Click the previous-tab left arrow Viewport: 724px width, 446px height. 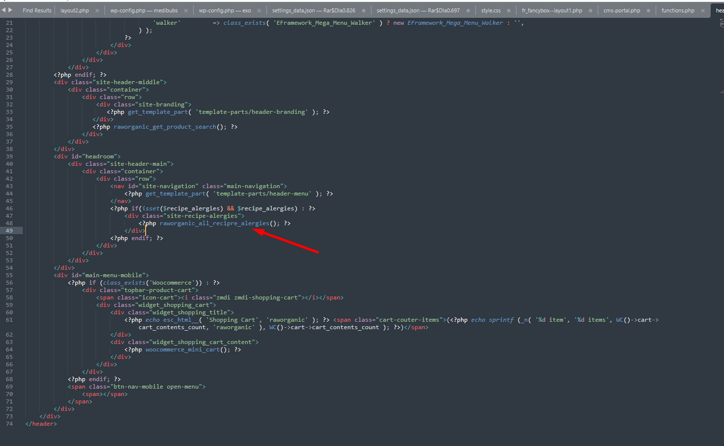pos(3,10)
